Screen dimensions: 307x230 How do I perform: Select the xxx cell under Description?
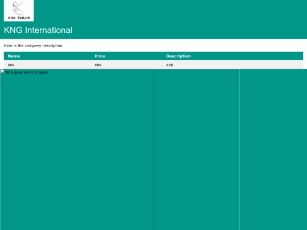click(x=169, y=65)
